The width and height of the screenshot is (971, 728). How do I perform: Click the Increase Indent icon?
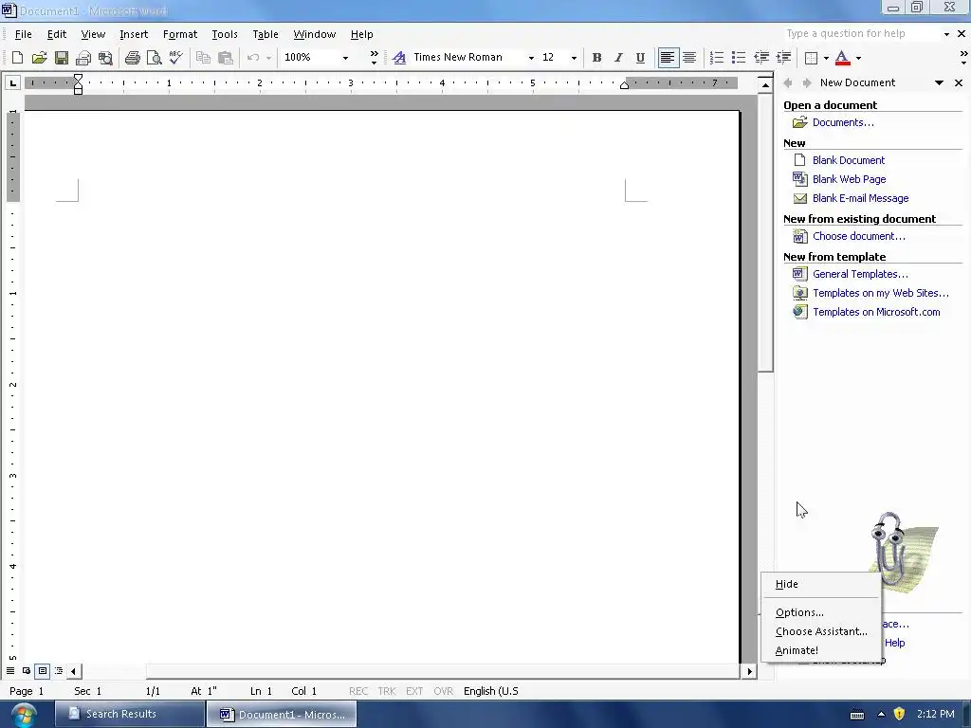pos(783,58)
